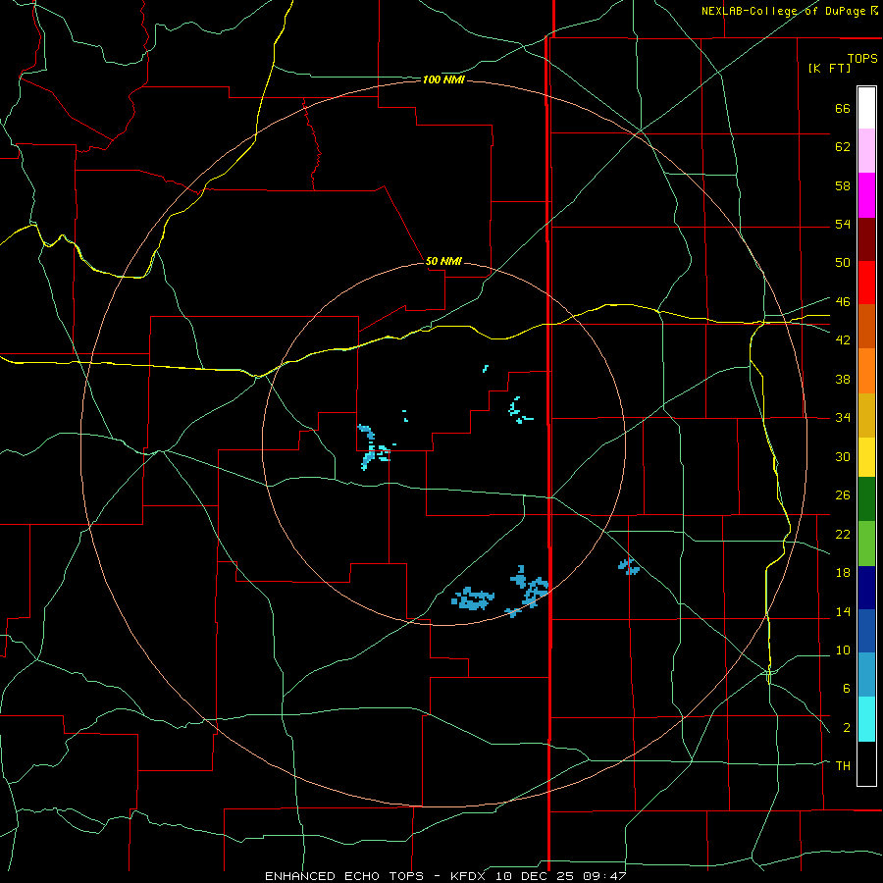Click the legend value 30
This screenshot has width=883, height=883.
point(843,456)
